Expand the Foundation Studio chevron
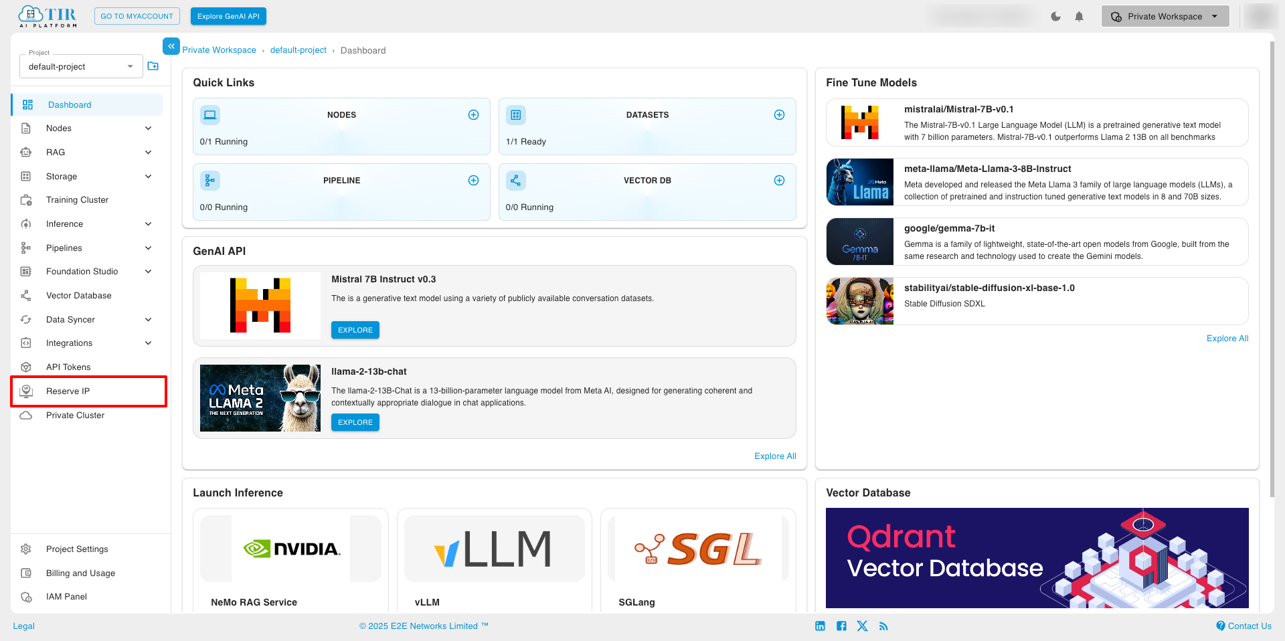Screen dimensions: 1285x641 (x=149, y=272)
